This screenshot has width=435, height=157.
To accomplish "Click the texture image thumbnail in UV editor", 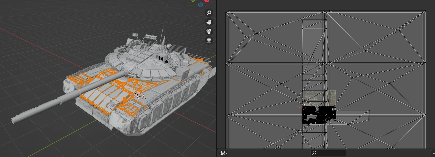I will pos(319,98).
